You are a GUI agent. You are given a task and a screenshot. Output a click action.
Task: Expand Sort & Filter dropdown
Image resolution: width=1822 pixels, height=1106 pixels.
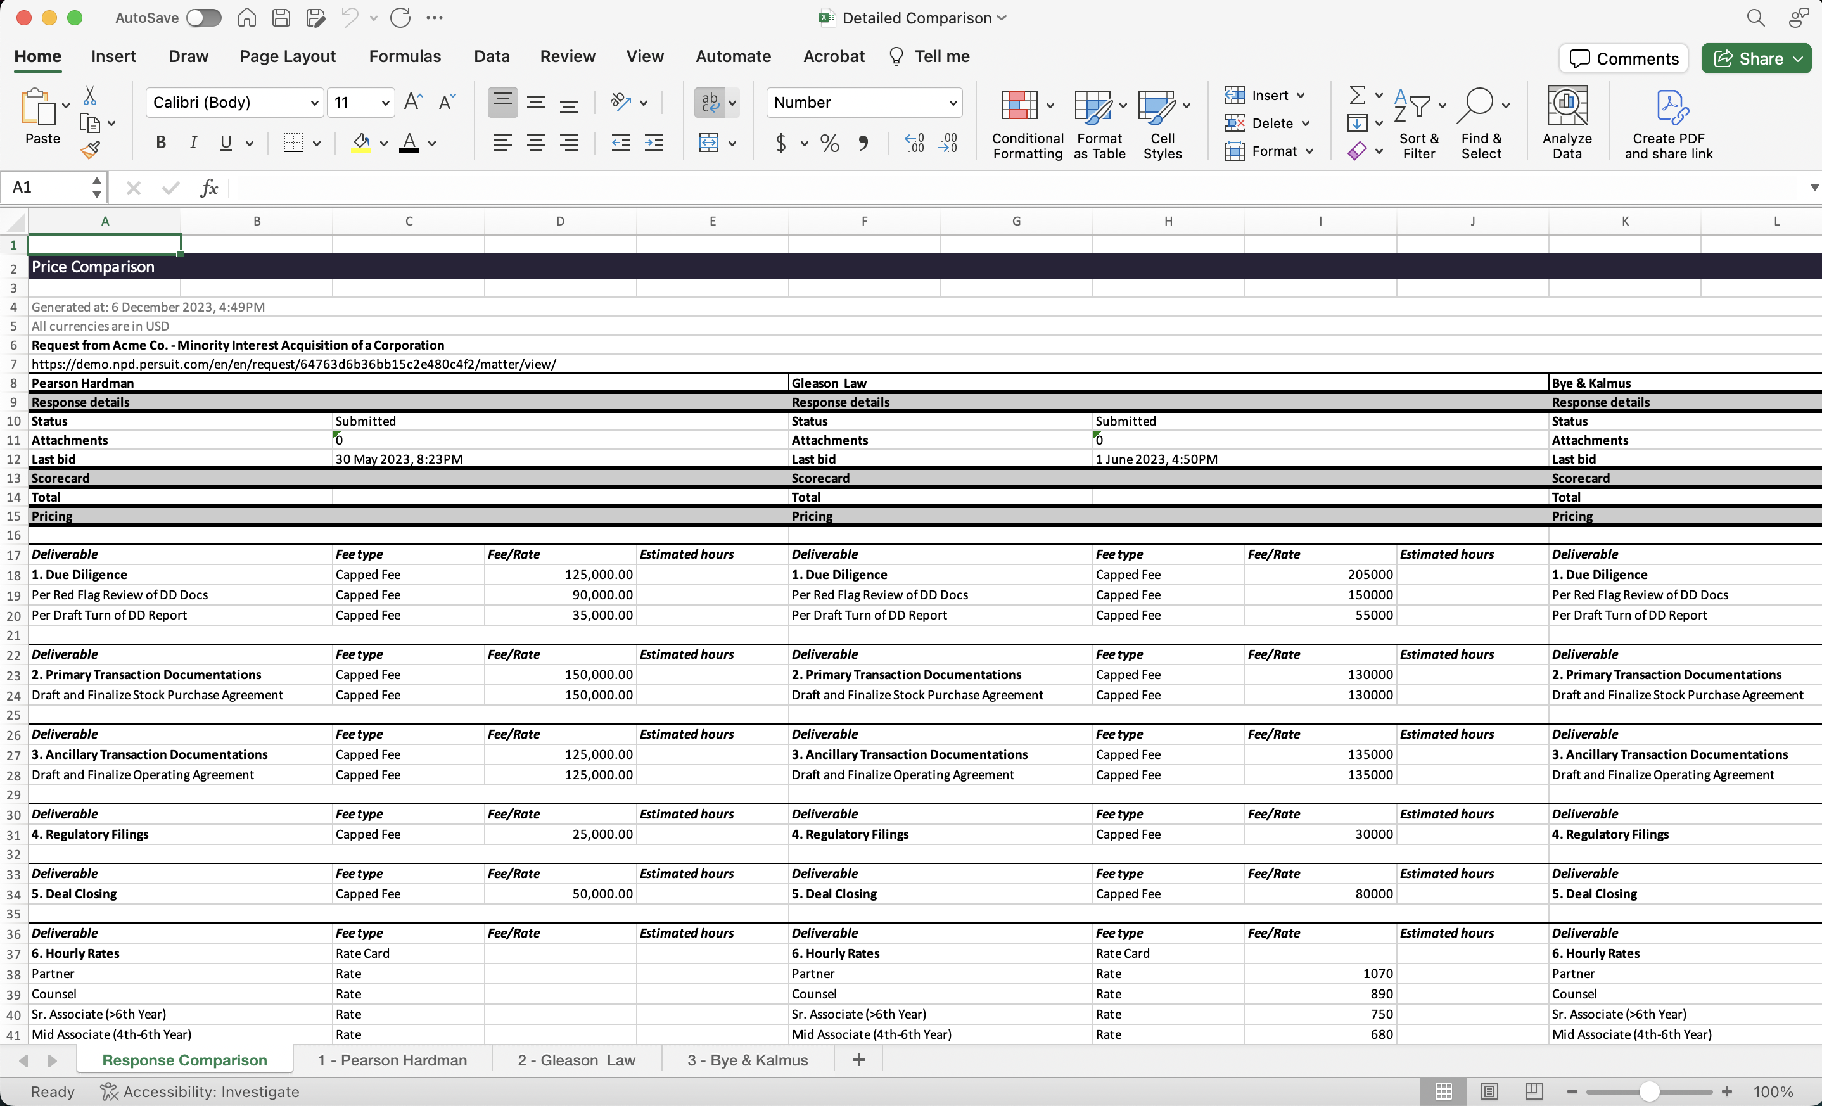click(1442, 106)
